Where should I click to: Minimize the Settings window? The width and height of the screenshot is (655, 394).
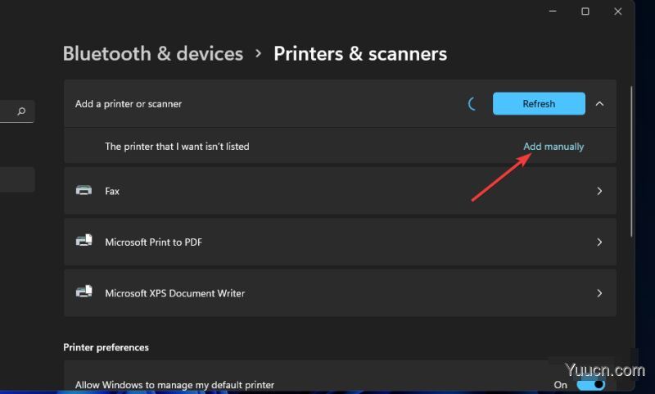(548, 11)
